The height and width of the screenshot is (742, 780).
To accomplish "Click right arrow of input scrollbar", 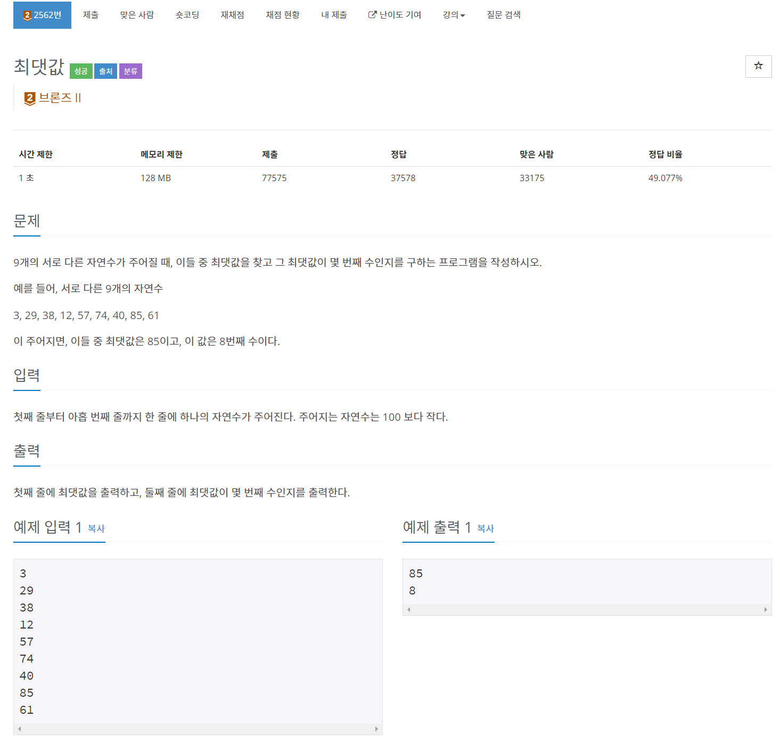I will pyautogui.click(x=376, y=729).
